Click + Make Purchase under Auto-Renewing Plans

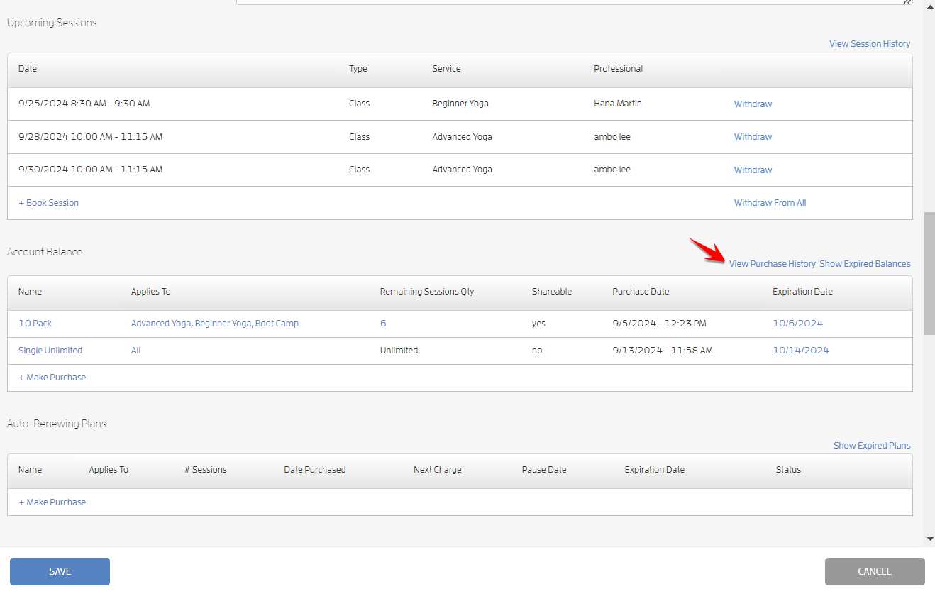pyautogui.click(x=52, y=502)
